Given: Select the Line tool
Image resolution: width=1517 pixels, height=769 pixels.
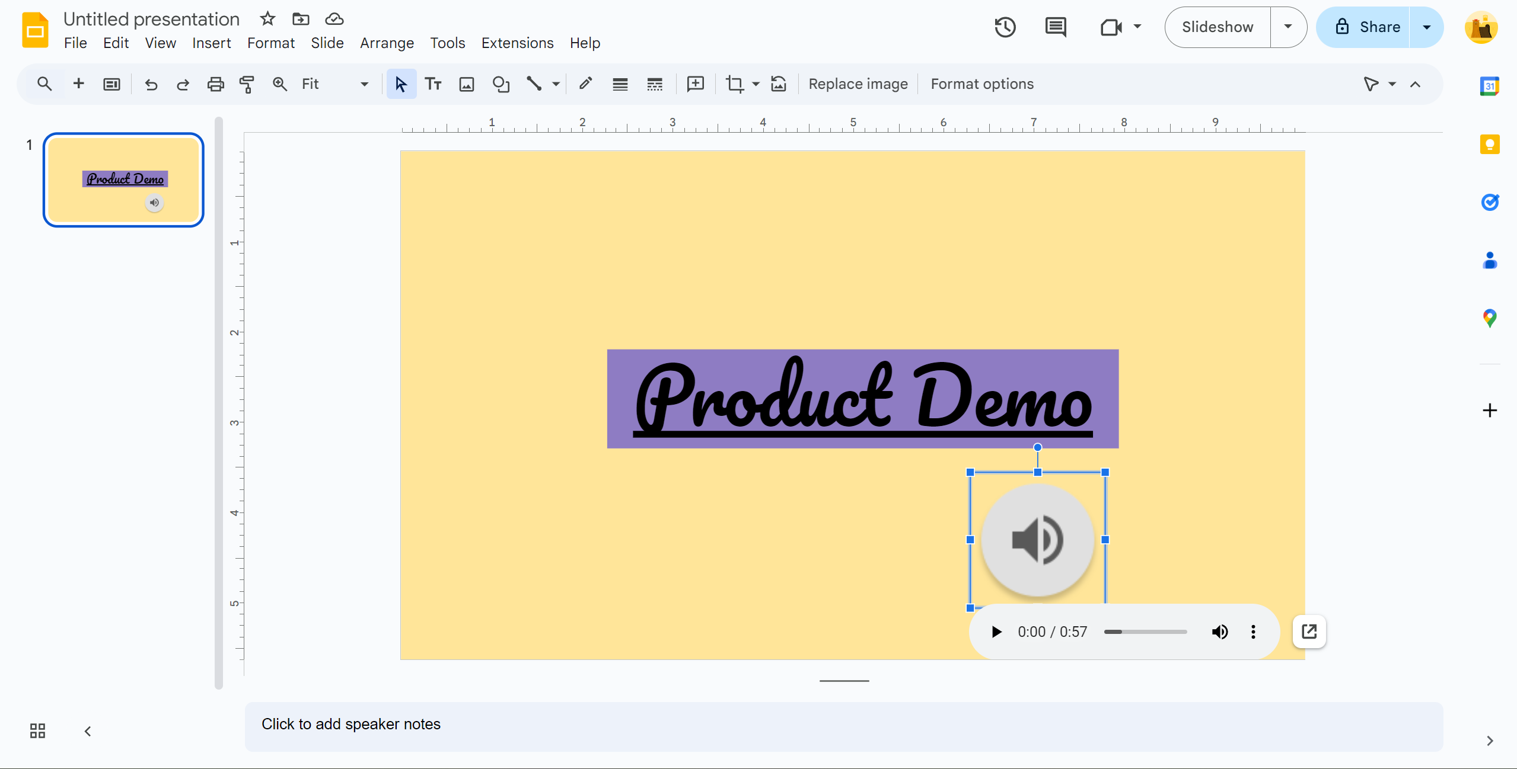Looking at the screenshot, I should (x=534, y=84).
